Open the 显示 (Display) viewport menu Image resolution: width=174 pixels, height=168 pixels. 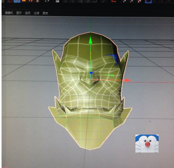click(19, 13)
